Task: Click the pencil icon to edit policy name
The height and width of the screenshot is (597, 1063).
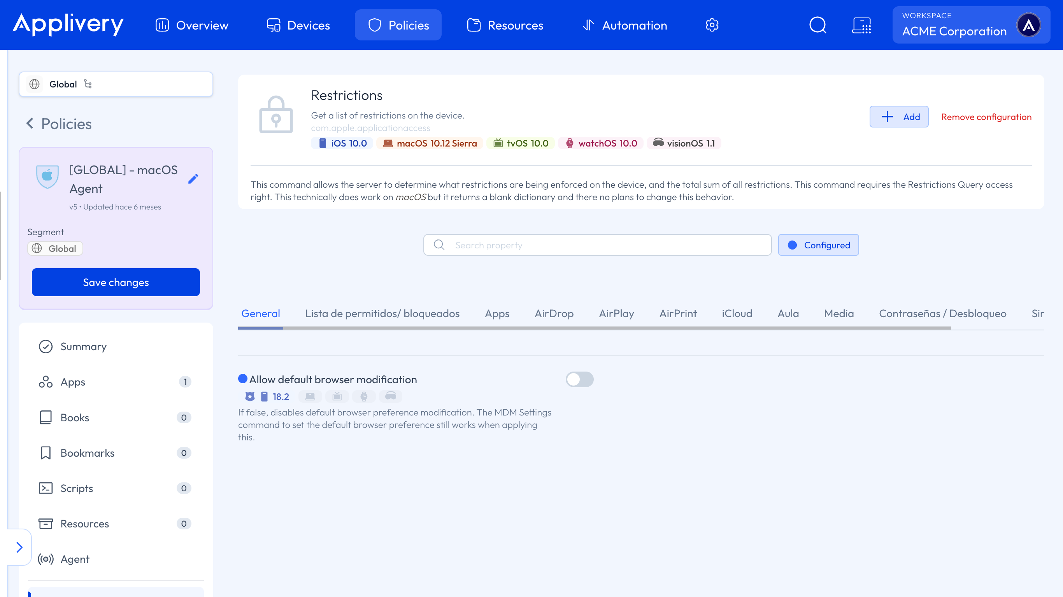Action: coord(193,179)
